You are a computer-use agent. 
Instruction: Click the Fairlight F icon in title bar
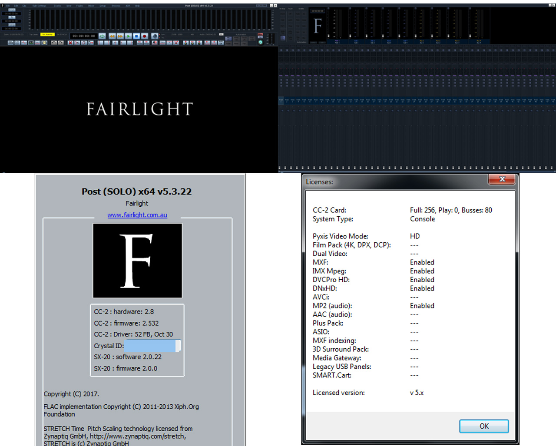(3, 6)
